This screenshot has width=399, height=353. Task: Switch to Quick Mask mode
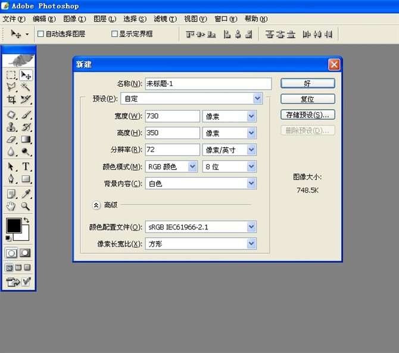[25, 253]
